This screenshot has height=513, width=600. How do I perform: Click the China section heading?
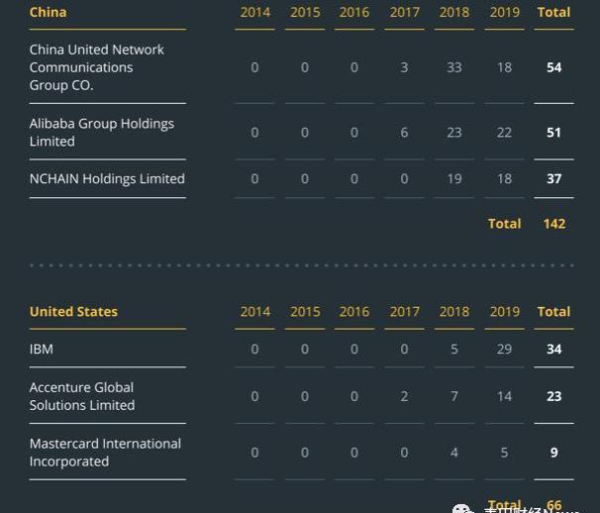48,12
